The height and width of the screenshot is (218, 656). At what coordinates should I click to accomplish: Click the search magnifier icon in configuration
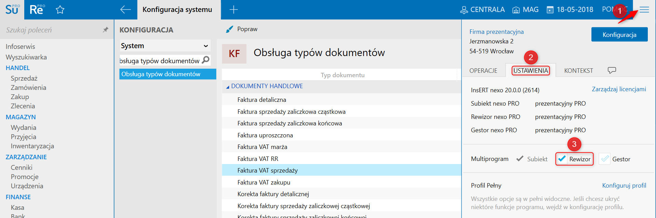tap(206, 60)
